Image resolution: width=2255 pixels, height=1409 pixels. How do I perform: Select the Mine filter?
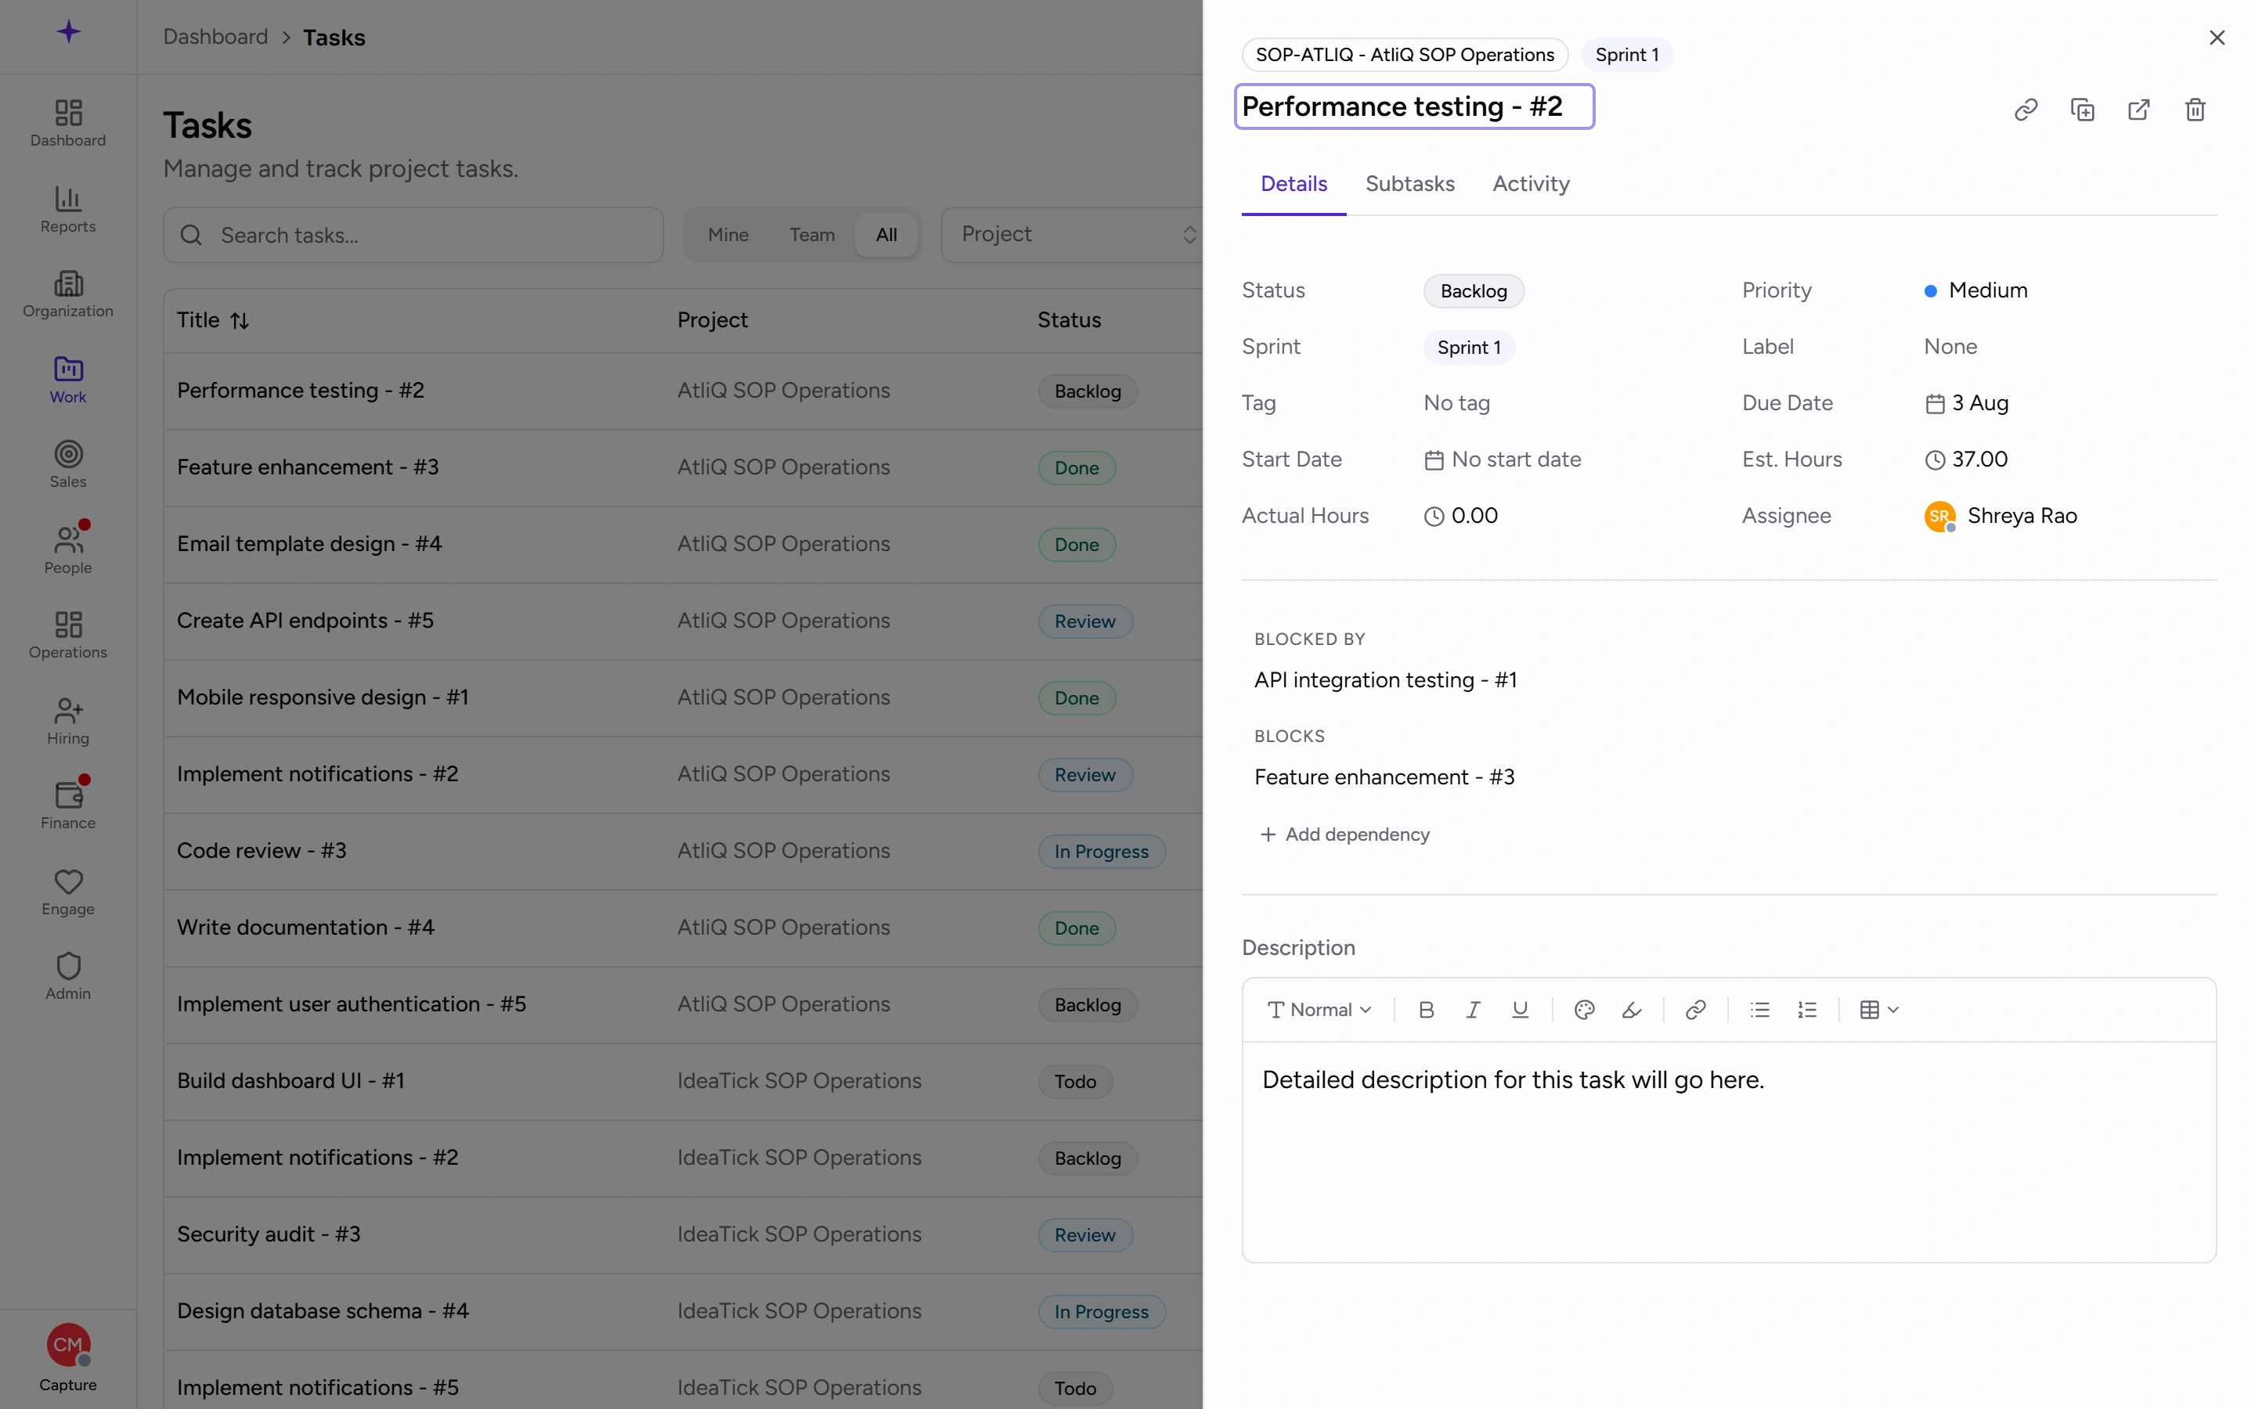pyautogui.click(x=727, y=235)
